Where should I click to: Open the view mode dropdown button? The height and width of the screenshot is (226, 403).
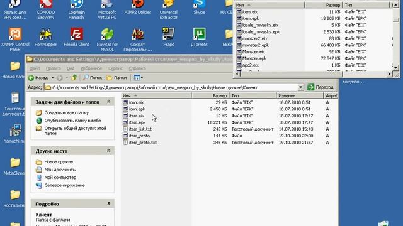(x=139, y=78)
